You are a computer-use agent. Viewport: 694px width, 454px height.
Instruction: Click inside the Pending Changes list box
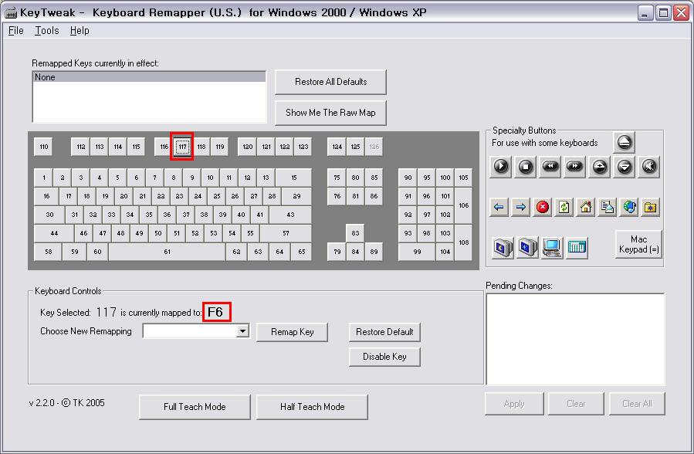[575, 339]
